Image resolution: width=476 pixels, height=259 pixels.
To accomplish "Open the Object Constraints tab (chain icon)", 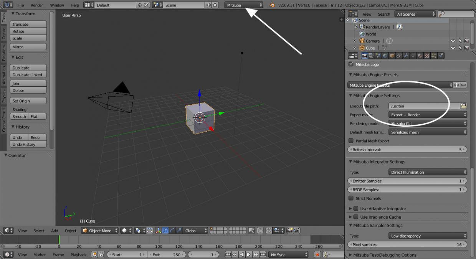I will (399, 56).
